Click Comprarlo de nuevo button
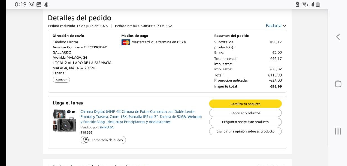Viewport: 347px width, 166px height. [104, 140]
